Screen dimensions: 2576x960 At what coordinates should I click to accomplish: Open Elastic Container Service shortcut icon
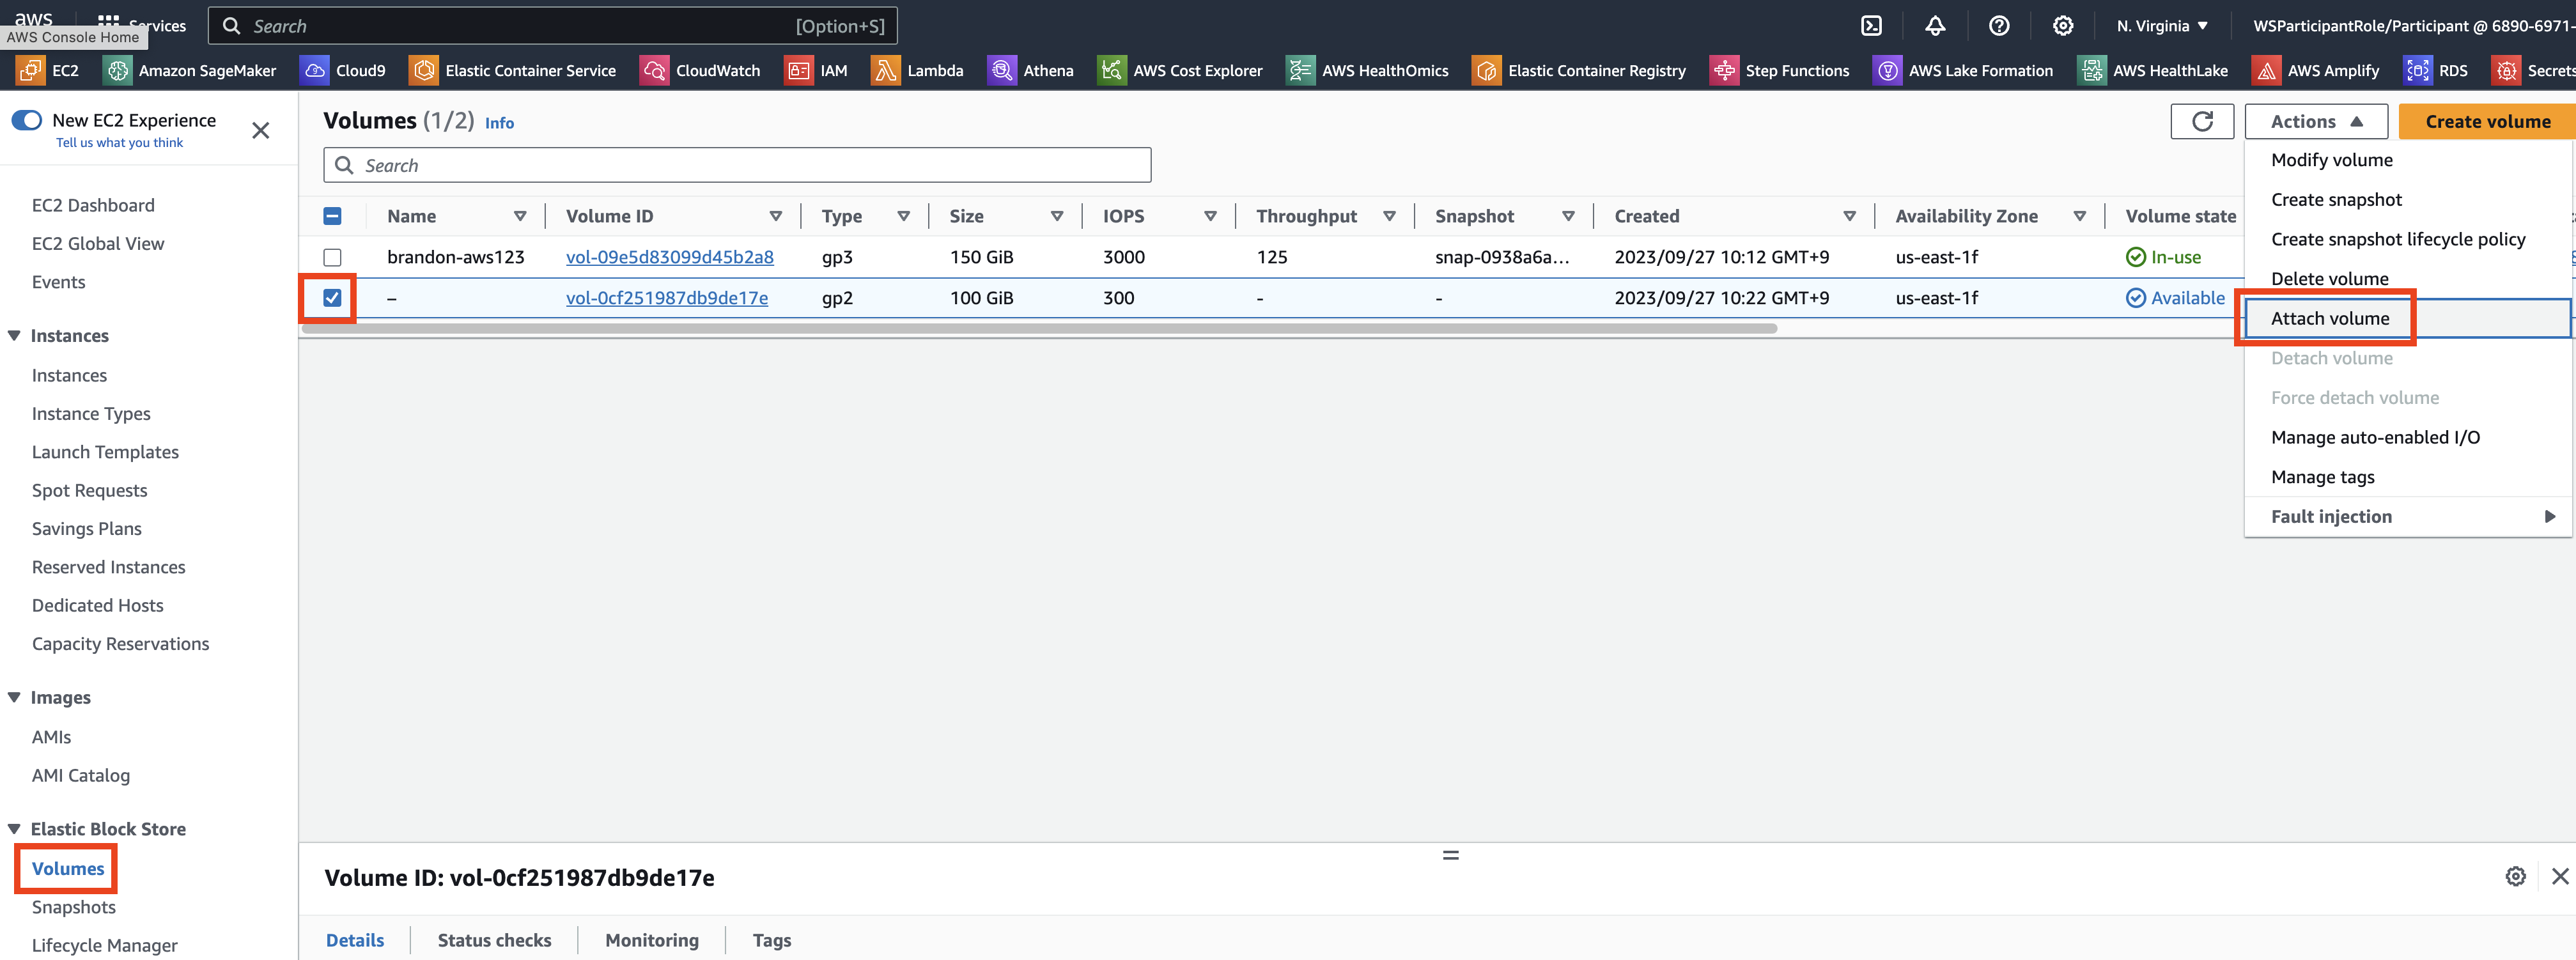pyautogui.click(x=424, y=70)
